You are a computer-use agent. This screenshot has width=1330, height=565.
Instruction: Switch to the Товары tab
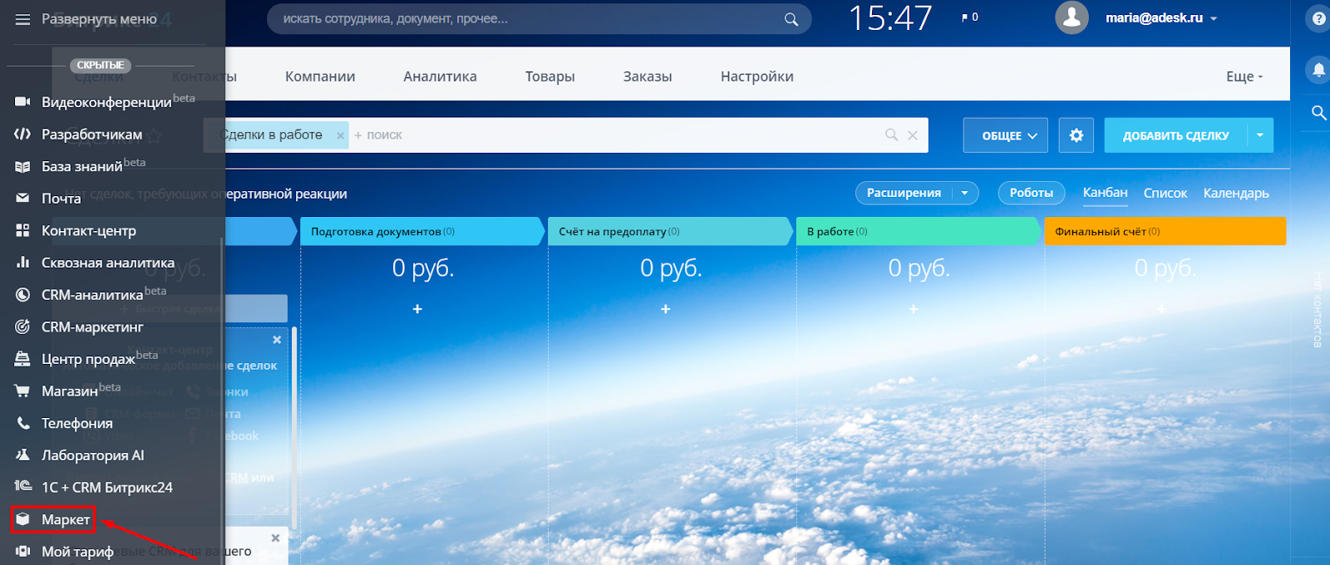click(x=550, y=76)
